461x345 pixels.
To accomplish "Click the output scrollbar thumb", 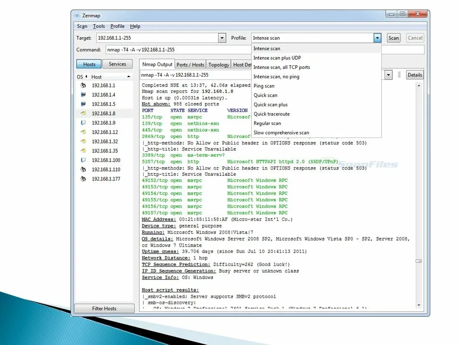I will [419, 261].
